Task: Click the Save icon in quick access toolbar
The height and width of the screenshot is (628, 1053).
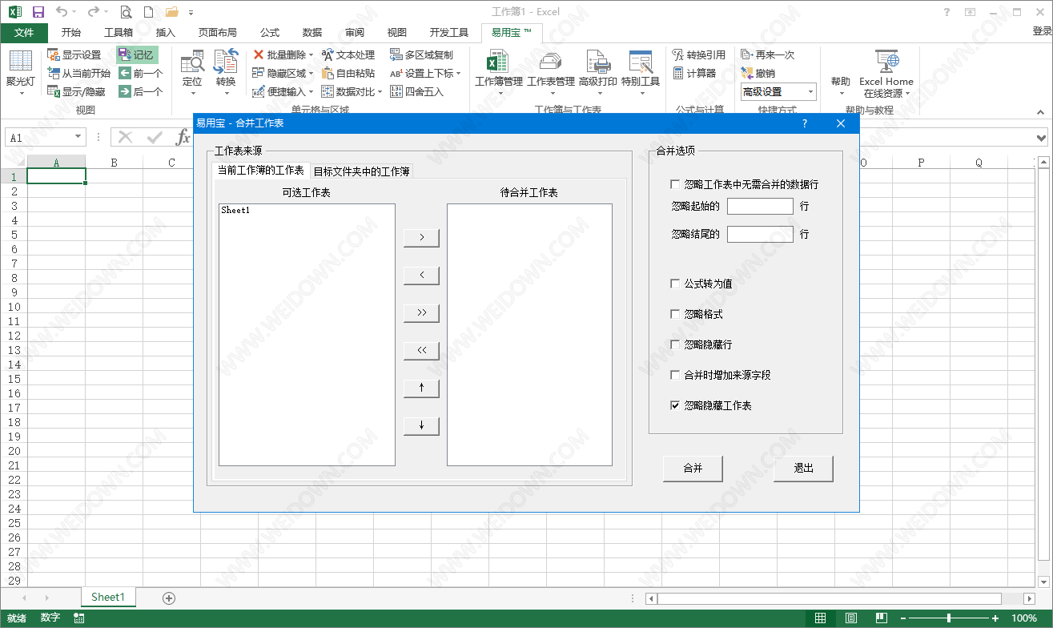Action: 37,12
